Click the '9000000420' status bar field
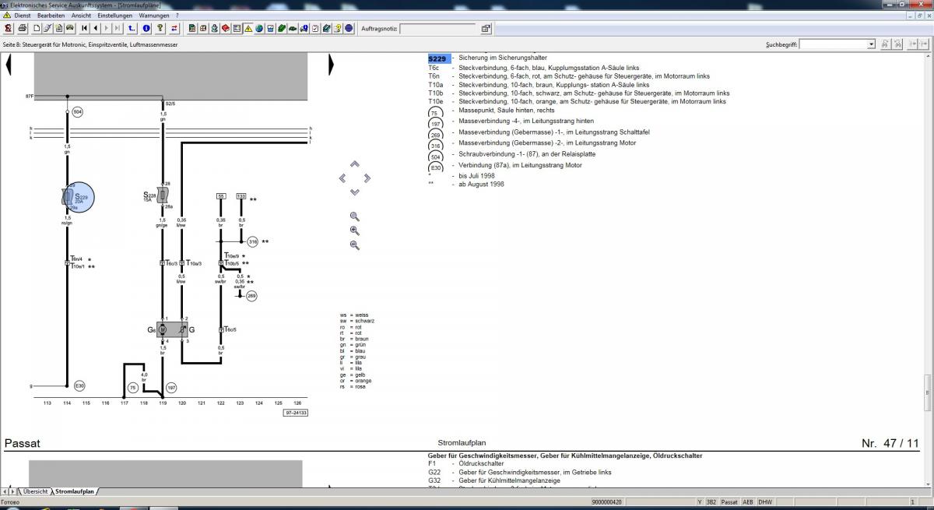Screen dimensions: 934x510 [x=606, y=502]
